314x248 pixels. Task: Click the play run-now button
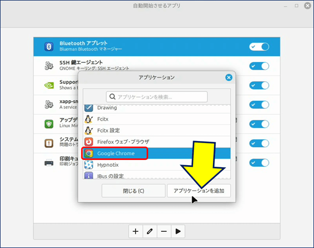pyautogui.click(x=178, y=231)
